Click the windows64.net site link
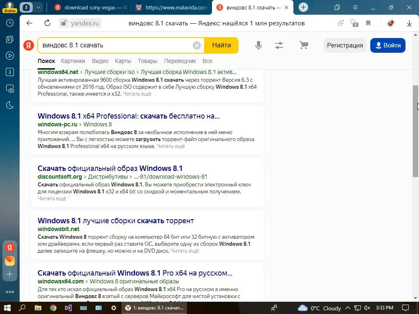This screenshot has width=419, height=314. tap(58, 72)
